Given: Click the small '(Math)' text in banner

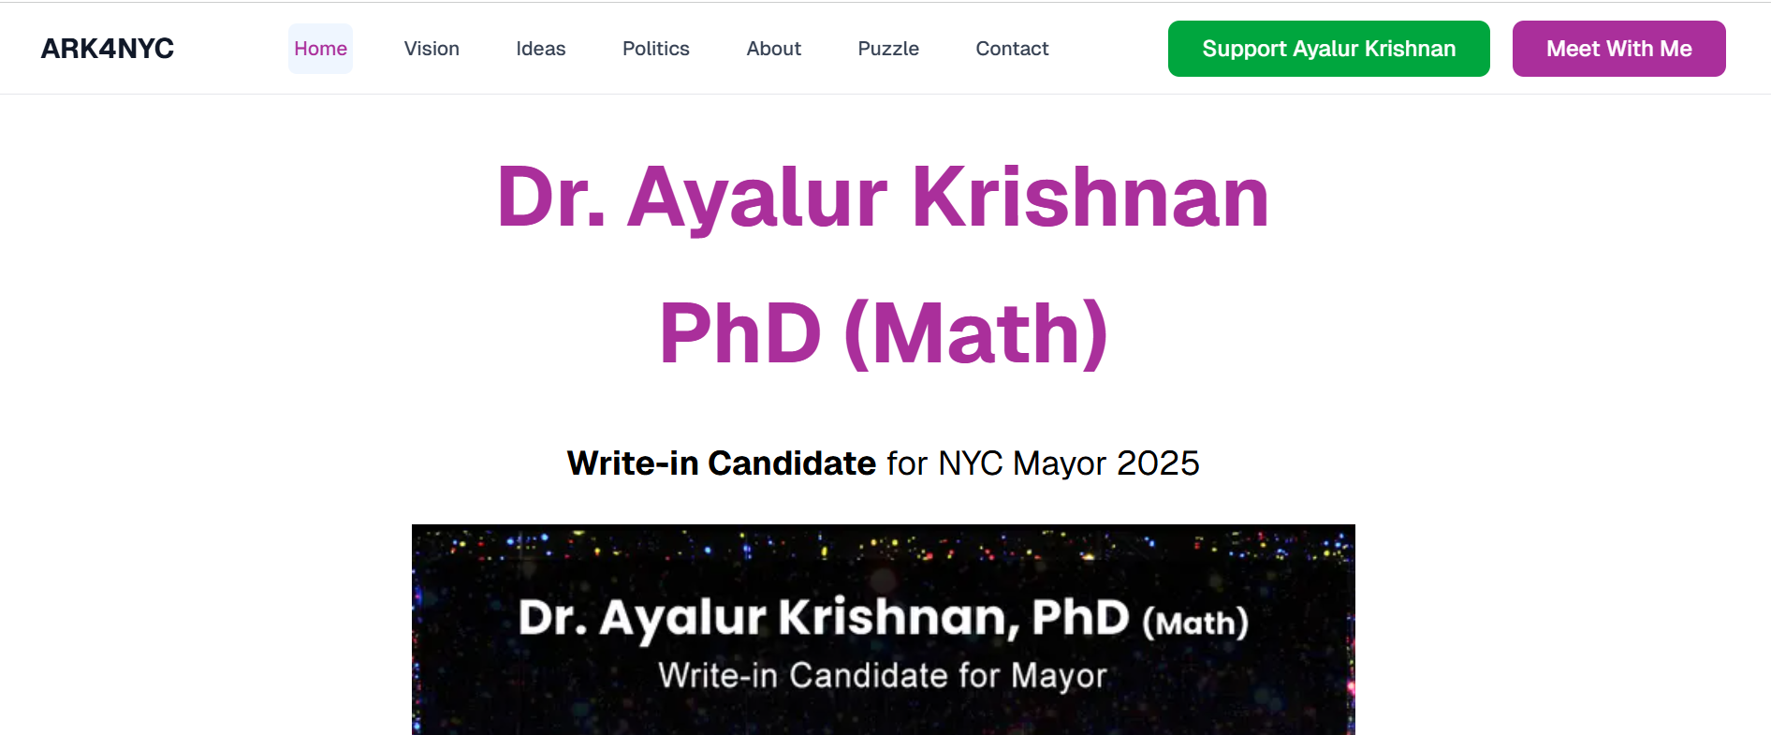Looking at the screenshot, I should click(x=1195, y=623).
